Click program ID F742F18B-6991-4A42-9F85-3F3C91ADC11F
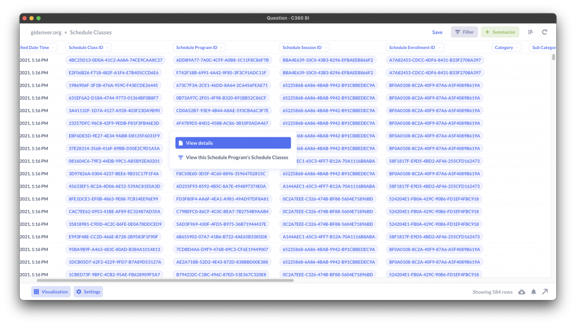This screenshot has height=326, width=576. 221,73
